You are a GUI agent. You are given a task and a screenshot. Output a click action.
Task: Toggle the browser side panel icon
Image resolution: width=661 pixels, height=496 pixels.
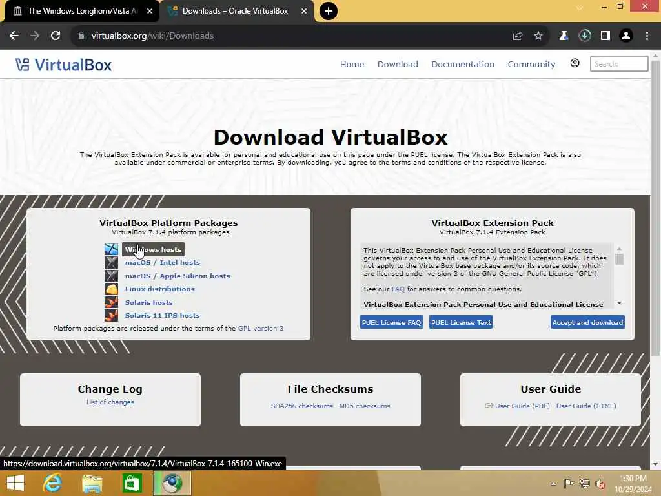pos(605,36)
